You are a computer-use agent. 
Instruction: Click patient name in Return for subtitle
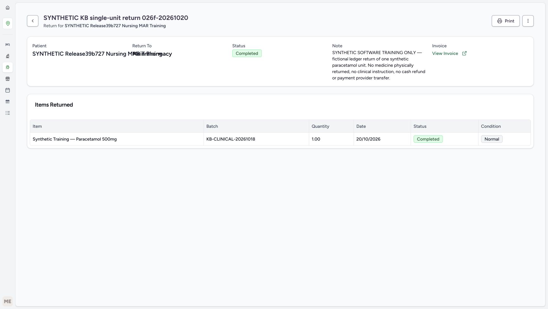115,26
